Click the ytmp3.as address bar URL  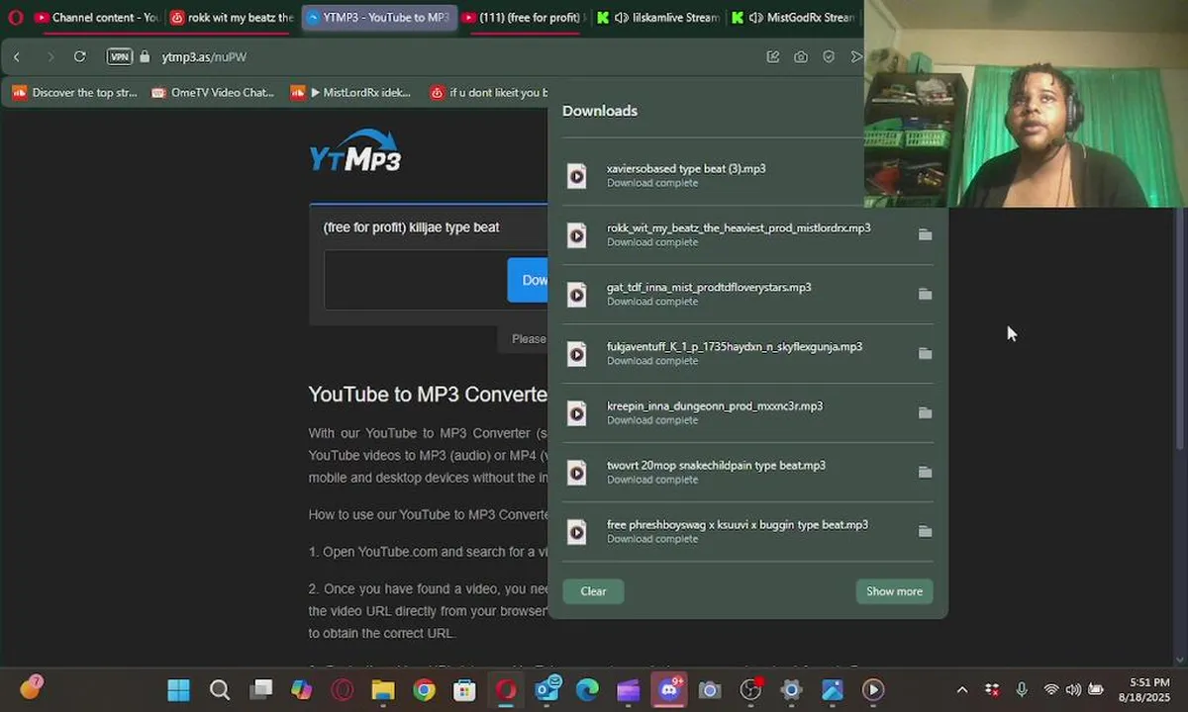(203, 57)
